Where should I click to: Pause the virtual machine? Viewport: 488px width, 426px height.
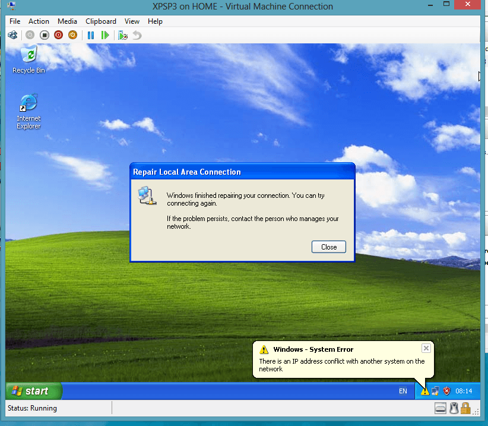click(91, 35)
